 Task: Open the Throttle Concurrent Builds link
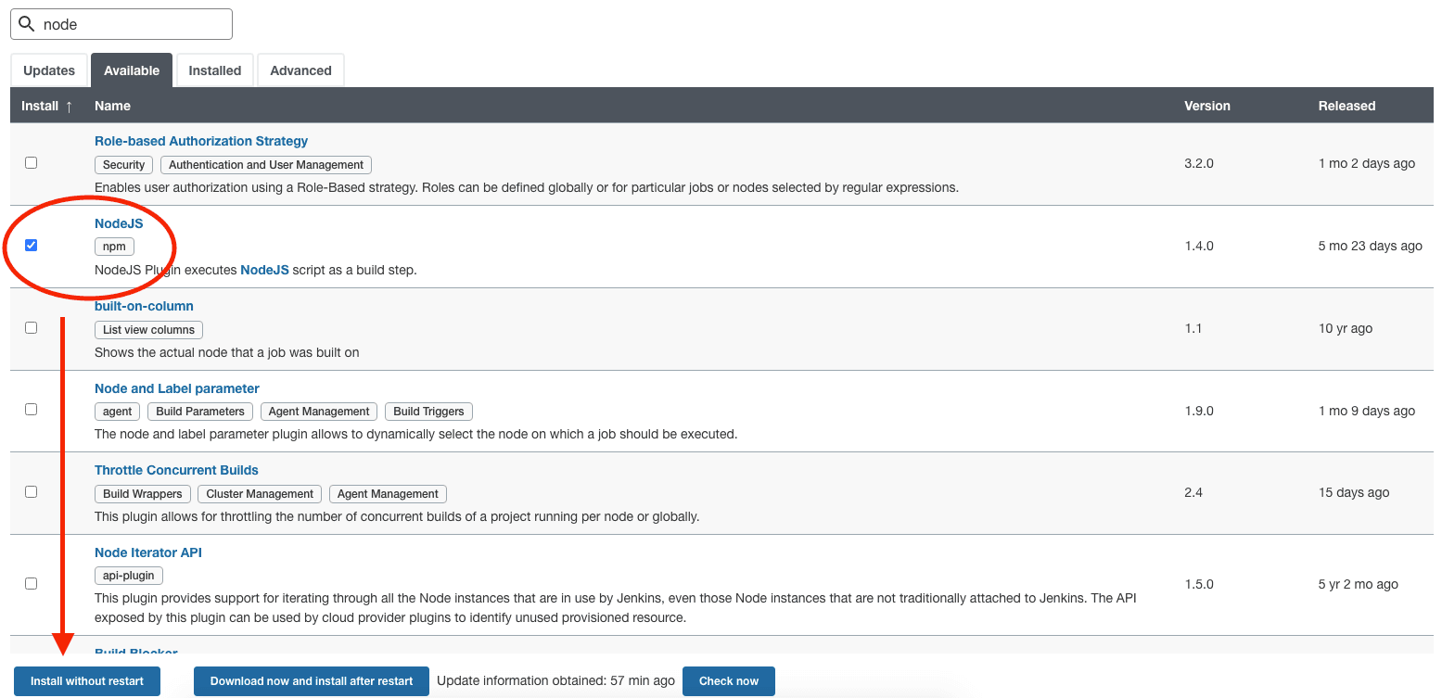tap(176, 470)
